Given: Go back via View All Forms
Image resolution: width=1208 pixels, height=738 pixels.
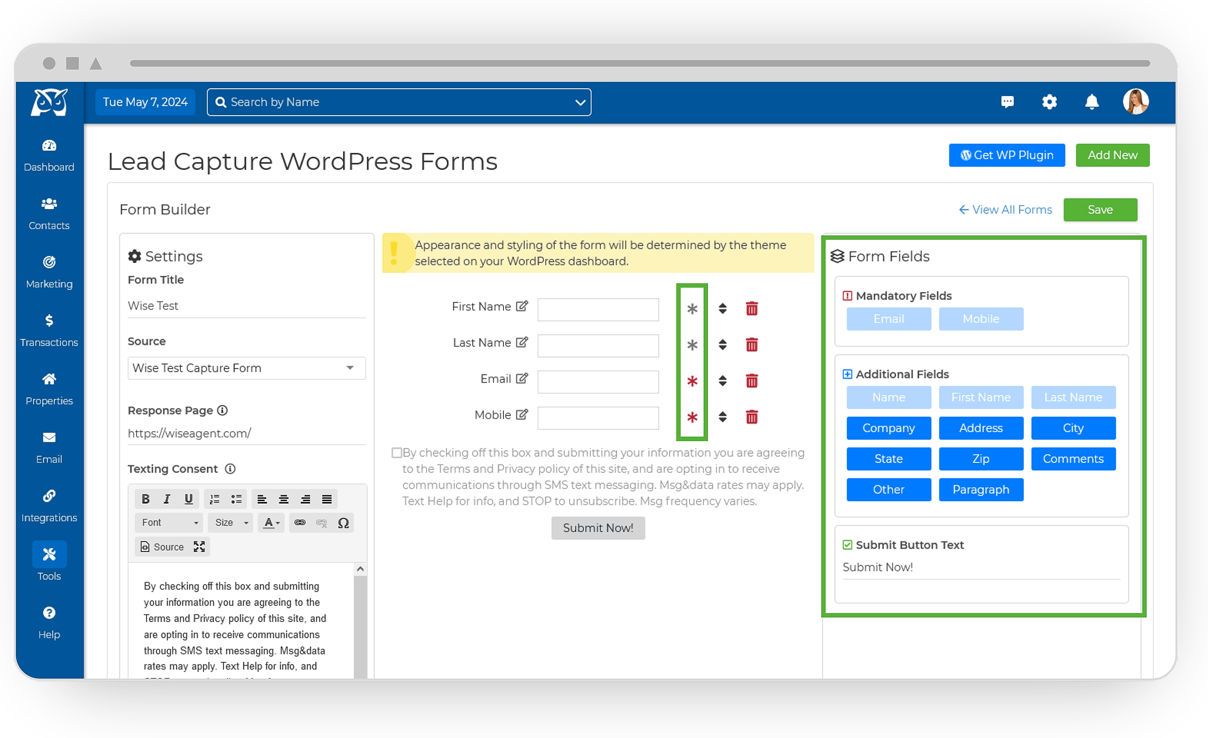Looking at the screenshot, I should pyautogui.click(x=1005, y=210).
